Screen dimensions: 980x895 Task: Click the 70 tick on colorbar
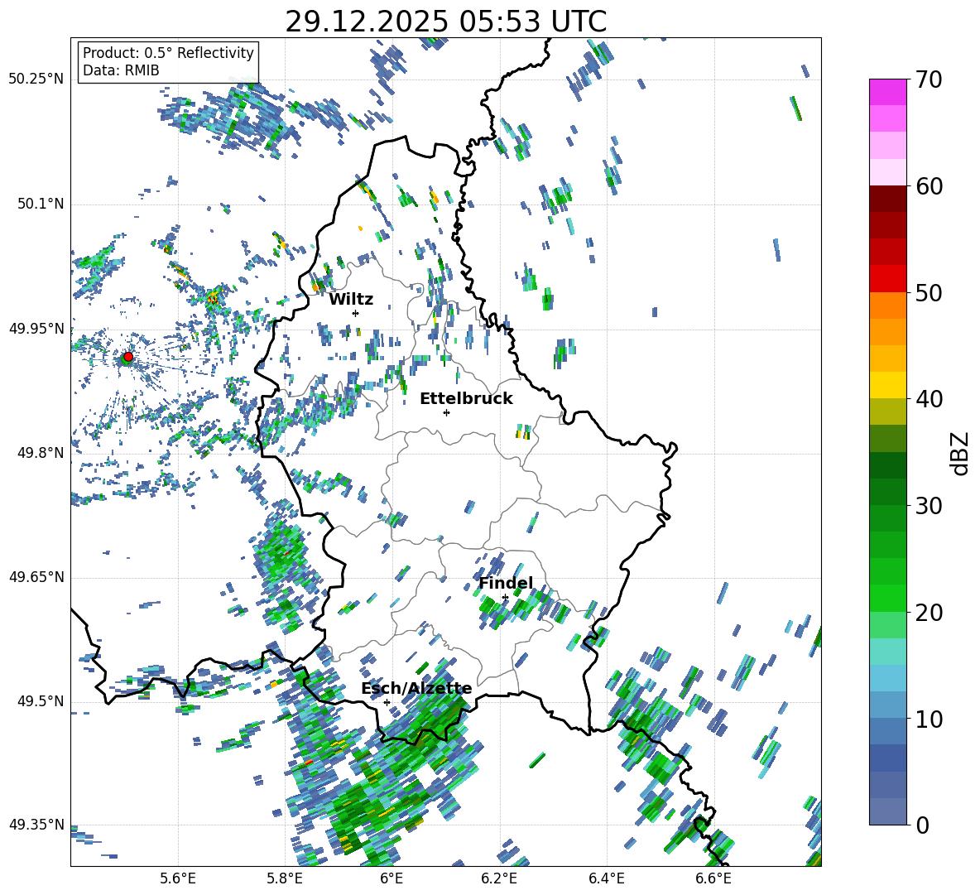pyautogui.click(x=929, y=79)
